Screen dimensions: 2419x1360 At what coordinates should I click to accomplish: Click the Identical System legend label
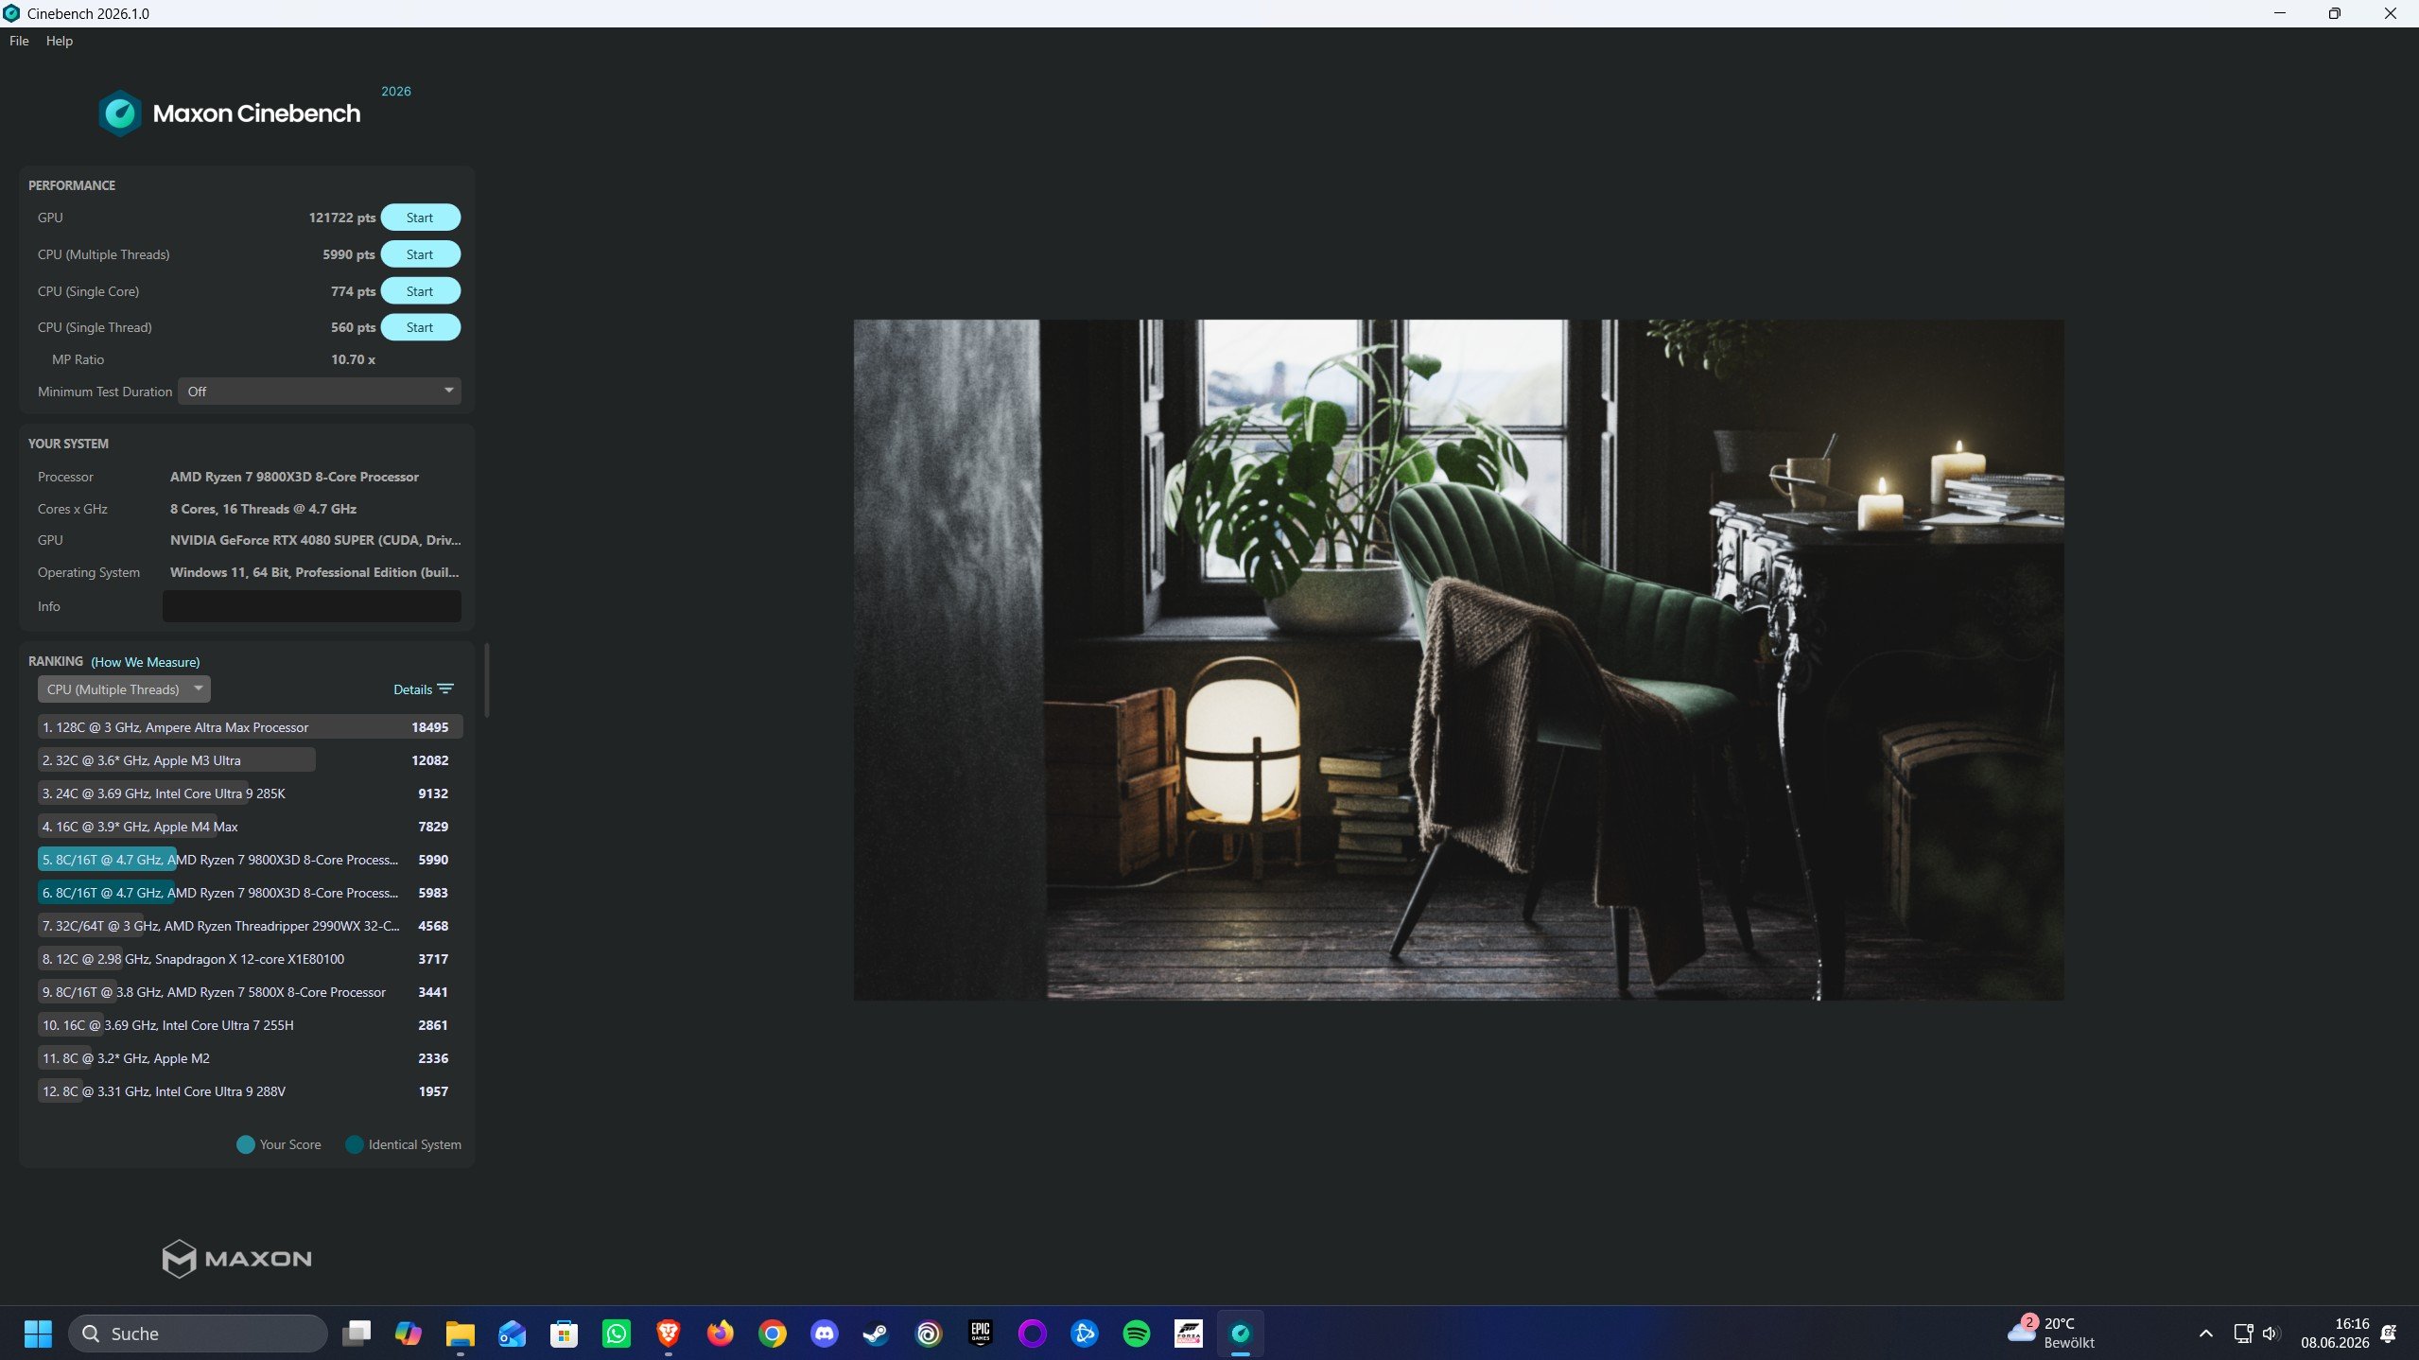pyautogui.click(x=415, y=1144)
